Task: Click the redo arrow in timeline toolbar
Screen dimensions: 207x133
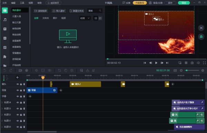Action: 11,71
